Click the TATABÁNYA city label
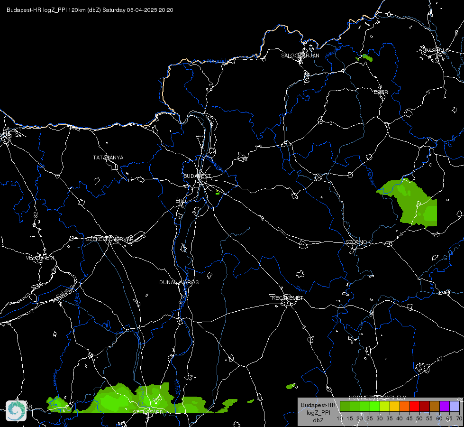 tap(108, 158)
